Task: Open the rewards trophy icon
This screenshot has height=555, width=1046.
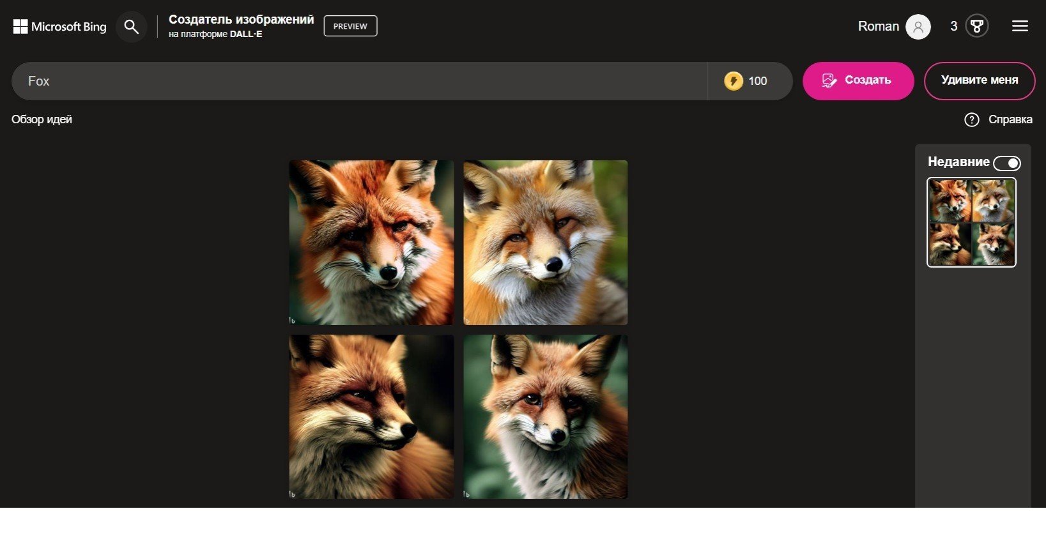Action: pyautogui.click(x=976, y=26)
